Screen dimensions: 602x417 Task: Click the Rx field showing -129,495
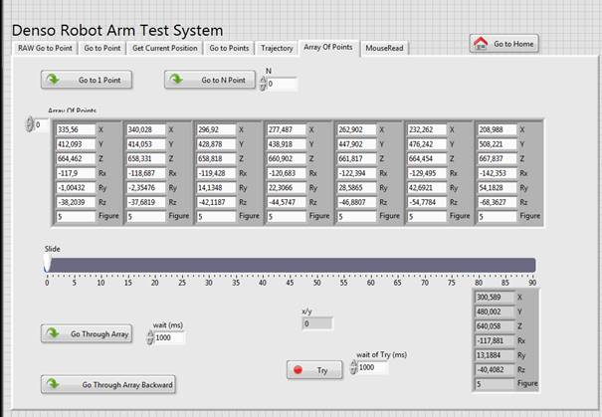(427, 173)
